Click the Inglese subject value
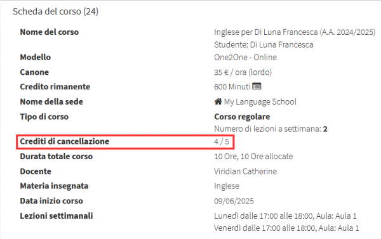 227,186
